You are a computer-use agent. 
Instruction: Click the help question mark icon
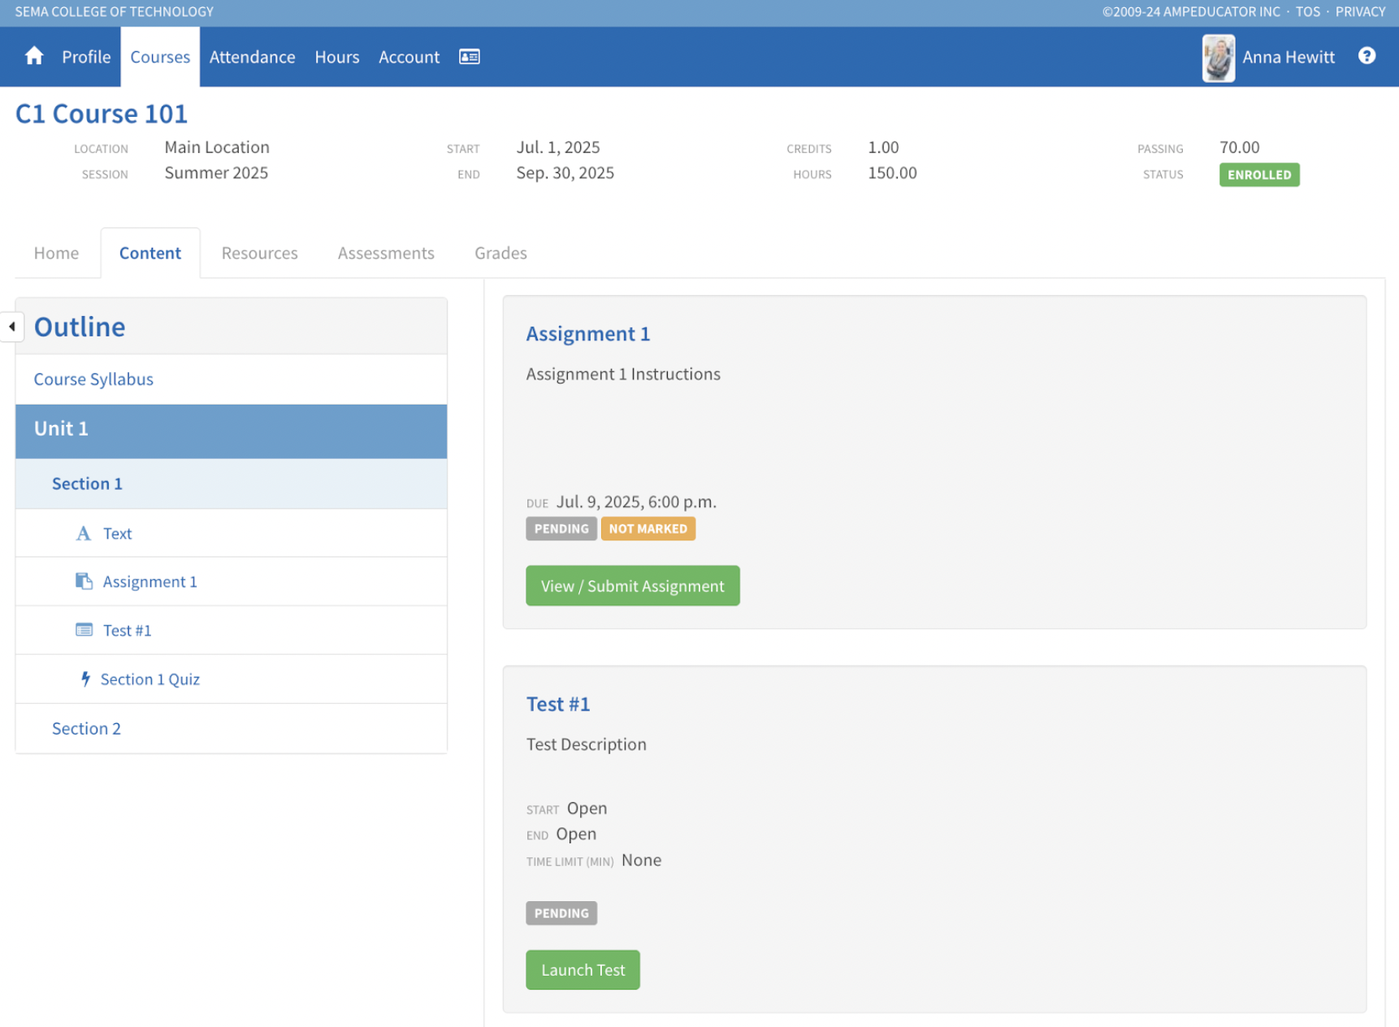click(x=1367, y=56)
